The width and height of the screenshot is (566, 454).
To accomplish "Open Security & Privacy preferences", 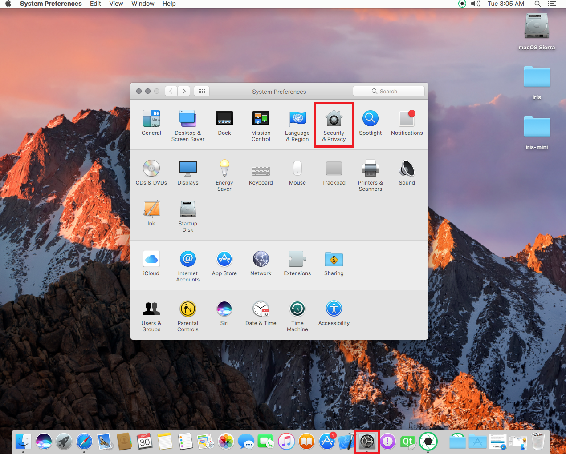I will tap(334, 125).
